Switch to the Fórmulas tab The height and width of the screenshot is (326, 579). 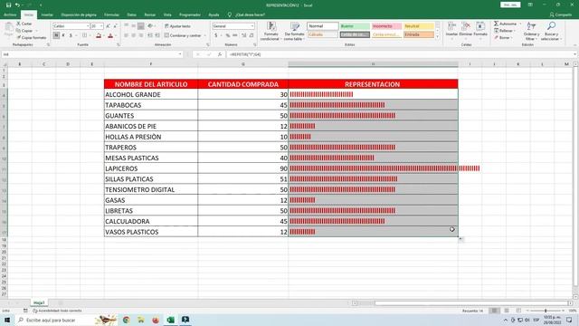click(111, 14)
